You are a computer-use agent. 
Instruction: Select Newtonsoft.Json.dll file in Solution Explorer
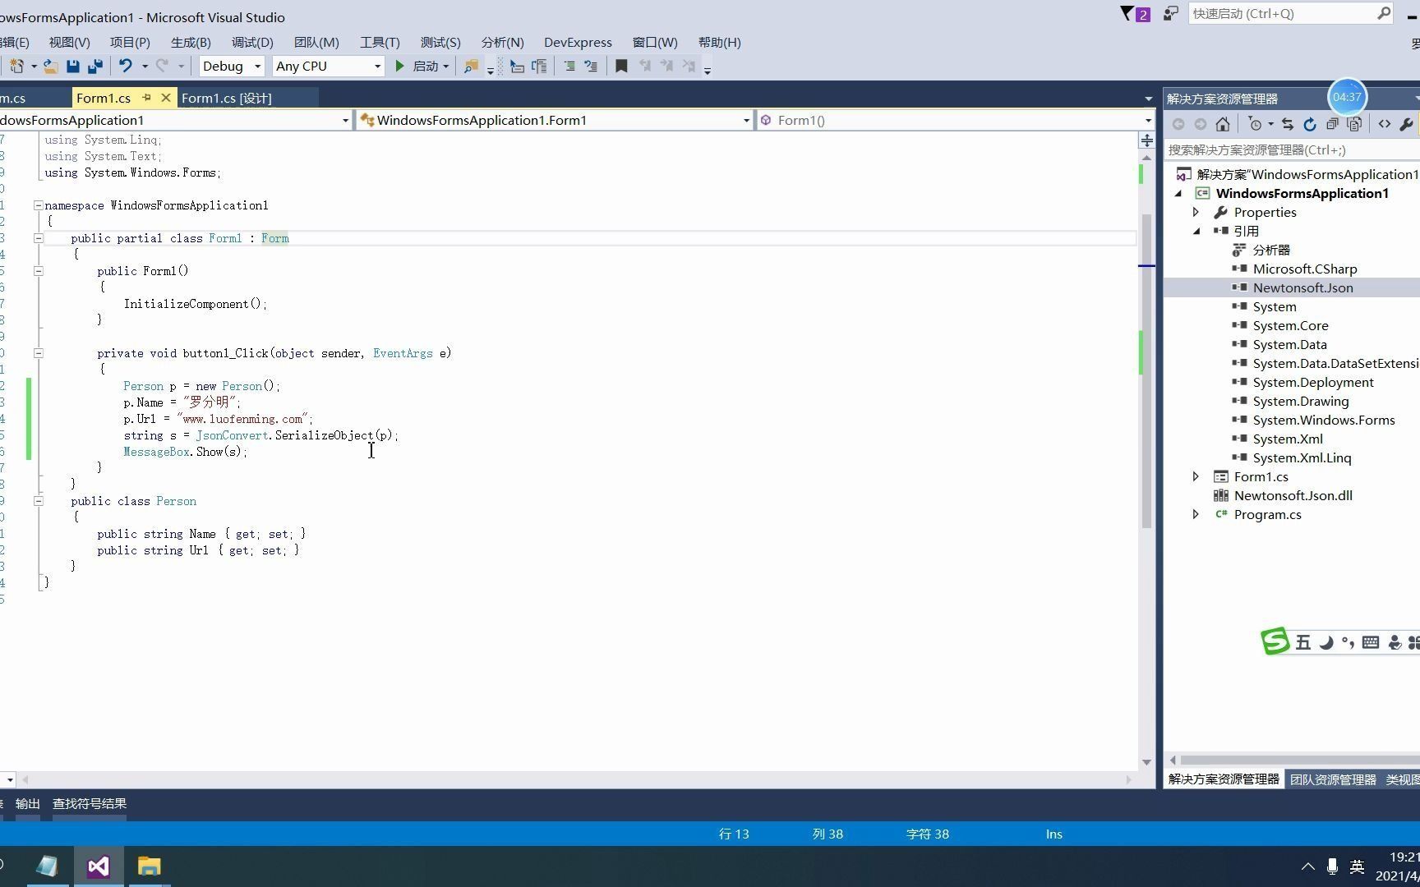tap(1293, 495)
